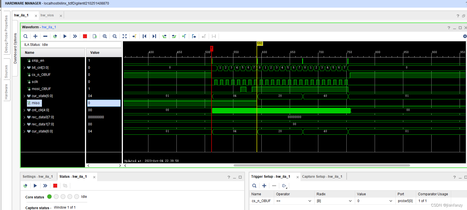Expand the rec_data1[7:0] bus
This screenshot has height=210, width=467.
click(24, 124)
